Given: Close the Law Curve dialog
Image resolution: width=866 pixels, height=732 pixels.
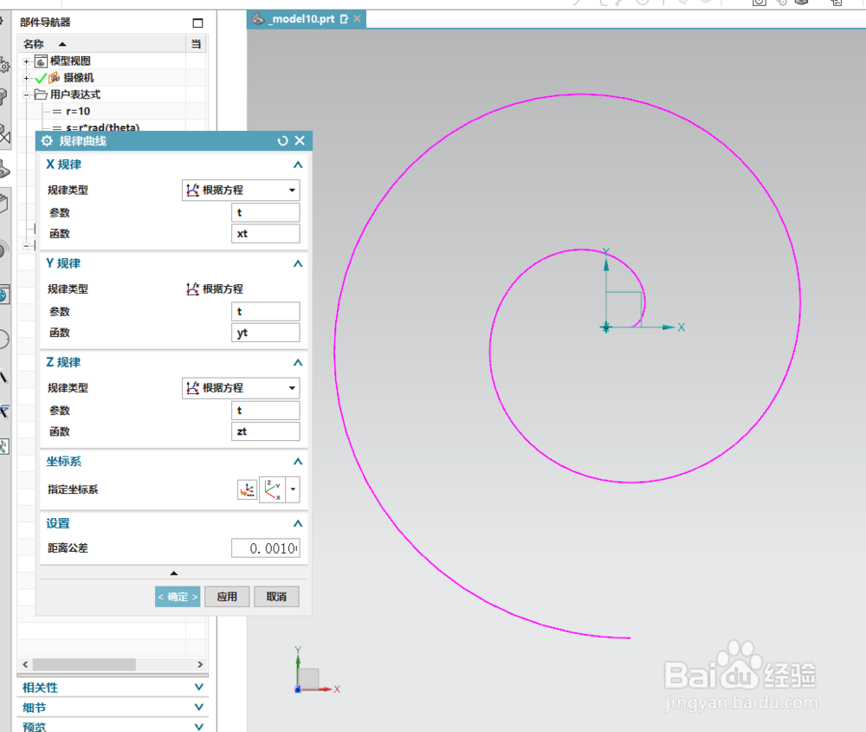Looking at the screenshot, I should (300, 140).
